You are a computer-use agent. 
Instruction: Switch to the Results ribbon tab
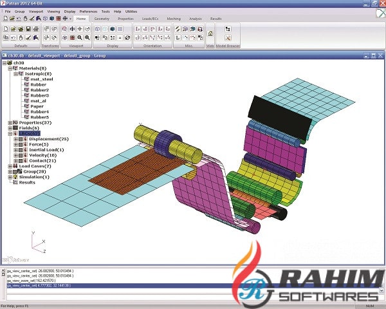tap(216, 19)
